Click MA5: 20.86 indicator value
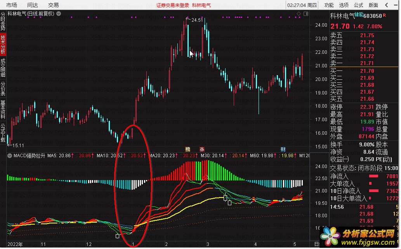This screenshot has height=249, width=401. (59, 155)
